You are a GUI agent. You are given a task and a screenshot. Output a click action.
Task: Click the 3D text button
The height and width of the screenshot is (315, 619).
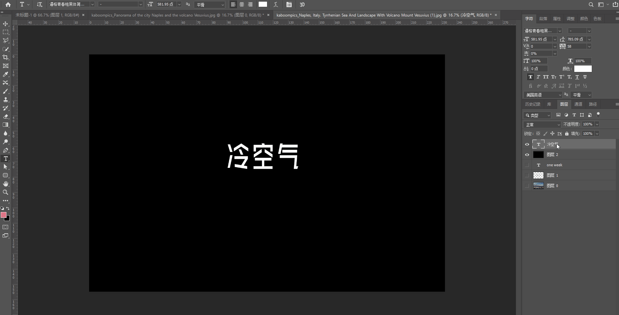(302, 5)
